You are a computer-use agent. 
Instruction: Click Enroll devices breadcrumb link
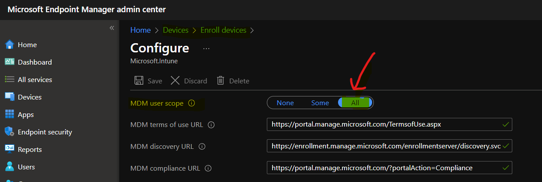coord(223,30)
